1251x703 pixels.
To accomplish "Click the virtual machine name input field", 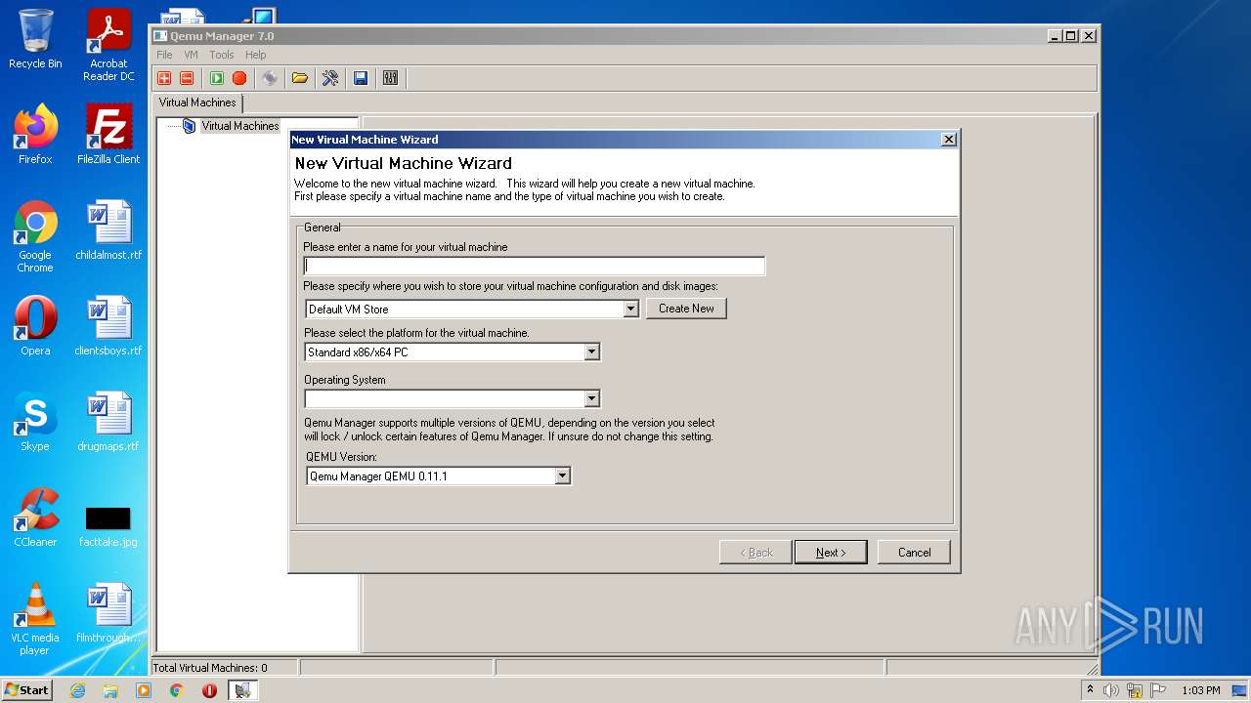I will (535, 266).
